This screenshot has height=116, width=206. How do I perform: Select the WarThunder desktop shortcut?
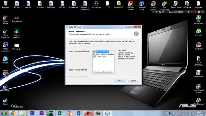199,101
